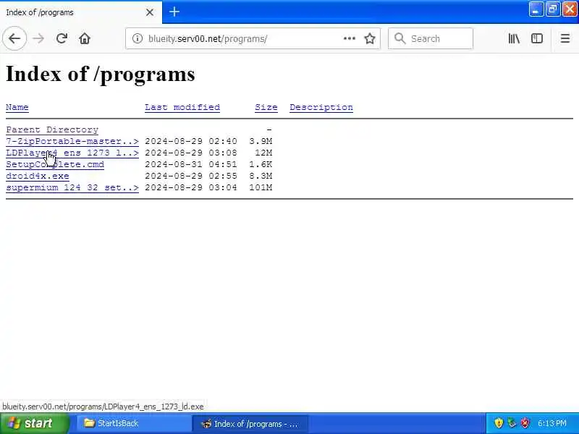Click the Windows start button
The image size is (579, 434).
[x=35, y=423]
